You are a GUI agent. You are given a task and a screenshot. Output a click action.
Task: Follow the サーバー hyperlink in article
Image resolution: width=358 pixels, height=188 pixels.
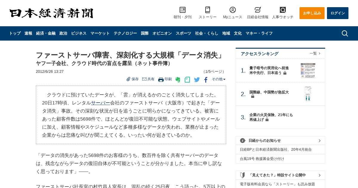pyautogui.click(x=101, y=103)
